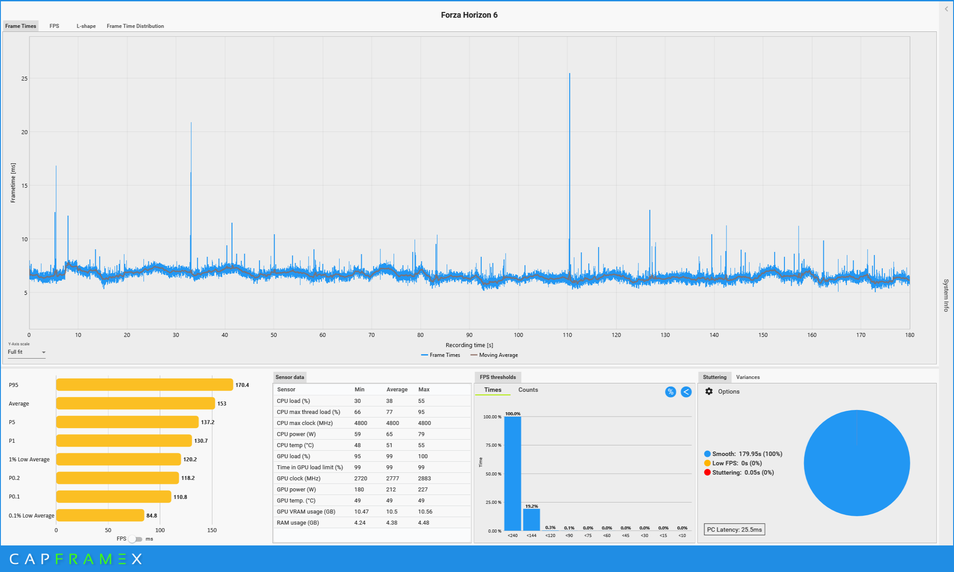954x572 pixels.
Task: Switch to the Frame Times chart tab
Action: (x=20, y=26)
